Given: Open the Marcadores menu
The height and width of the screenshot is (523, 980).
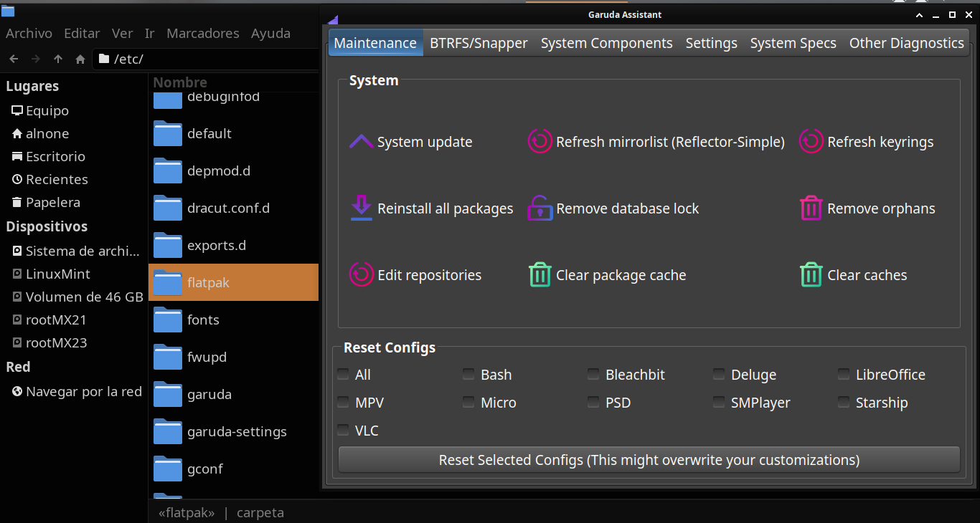Looking at the screenshot, I should (202, 33).
